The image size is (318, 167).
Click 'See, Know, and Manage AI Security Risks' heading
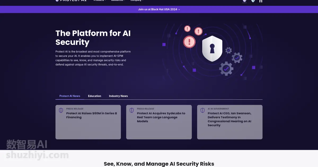coord(159,164)
